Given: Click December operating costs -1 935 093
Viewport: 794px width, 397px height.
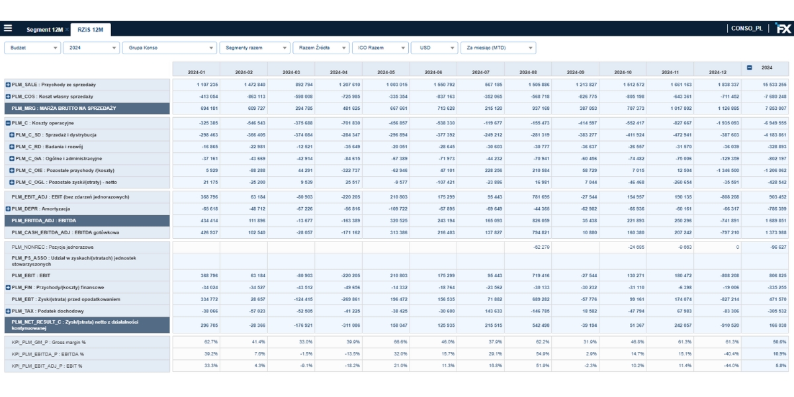Looking at the screenshot, I should click(x=717, y=123).
